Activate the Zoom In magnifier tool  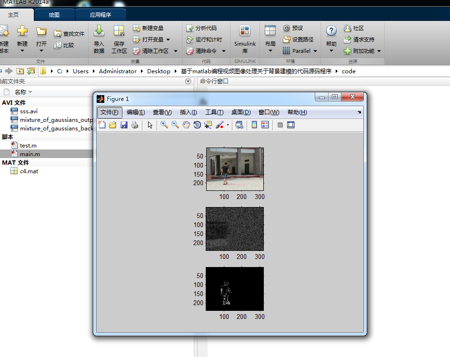[x=164, y=125]
